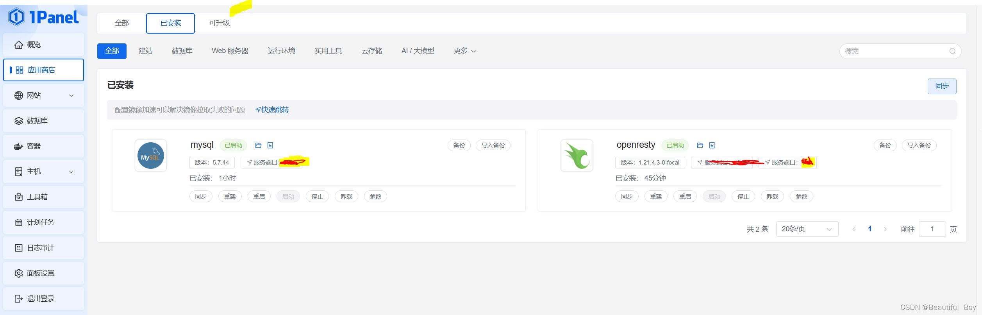
Task: Follow the 快速跳转 link
Action: click(272, 110)
